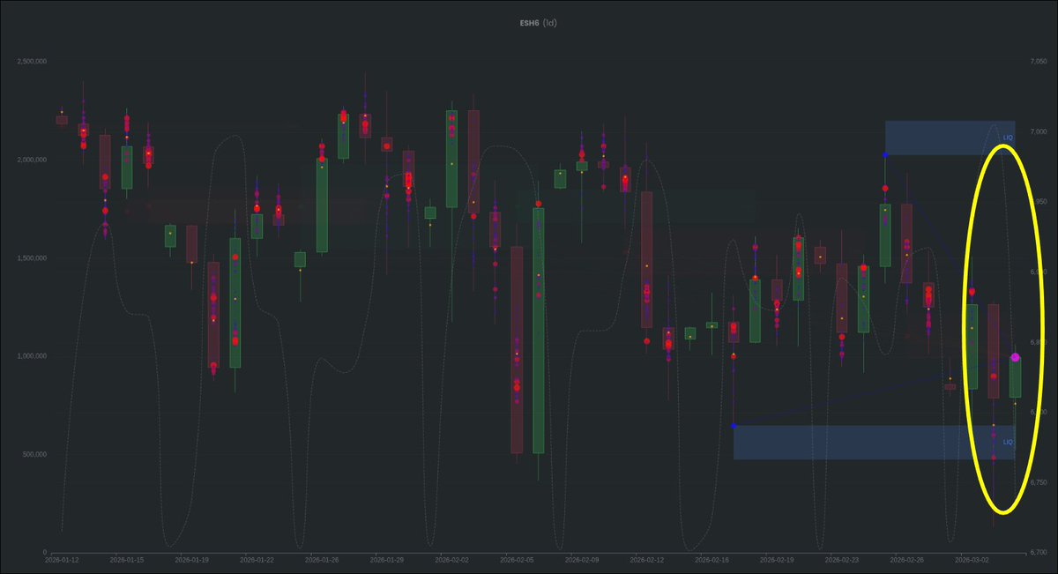This screenshot has width=1058, height=574.
Task: Click the blue dot starting the upper liquidity zone
Action: pos(884,155)
